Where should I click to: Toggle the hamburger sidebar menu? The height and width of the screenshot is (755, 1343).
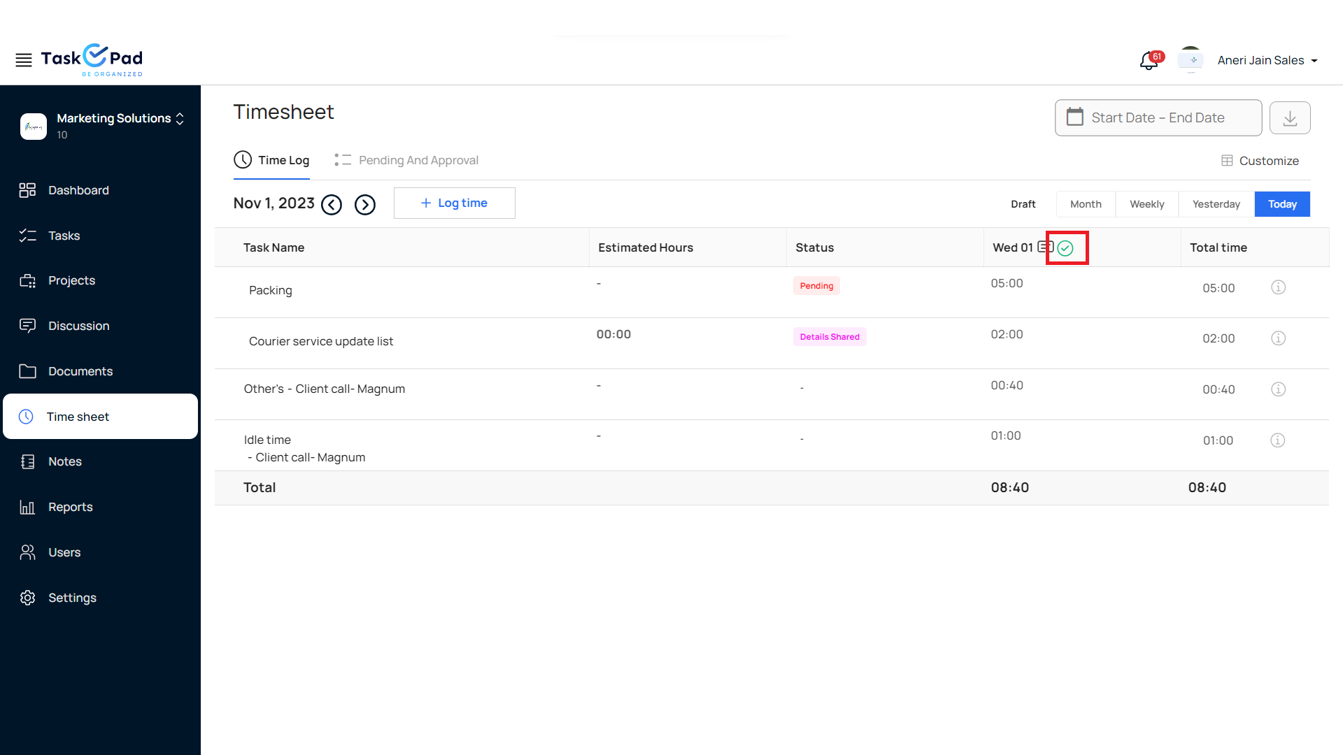(24, 60)
